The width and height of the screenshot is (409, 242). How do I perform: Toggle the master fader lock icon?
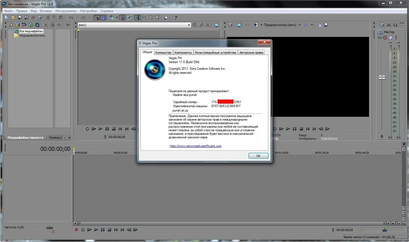click(x=382, y=136)
